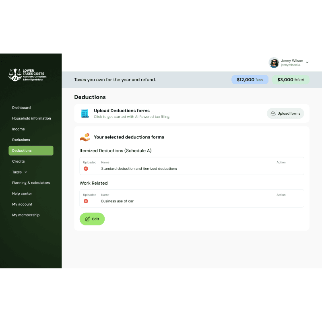Click the Upload forms button
This screenshot has width=322, height=322.
[x=285, y=114]
